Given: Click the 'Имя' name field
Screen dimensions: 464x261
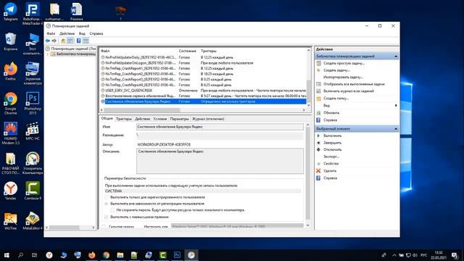Looking at the screenshot, I should (220, 127).
